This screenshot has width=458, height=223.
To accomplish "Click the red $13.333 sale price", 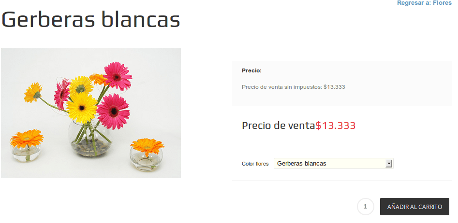I will tap(335, 125).
